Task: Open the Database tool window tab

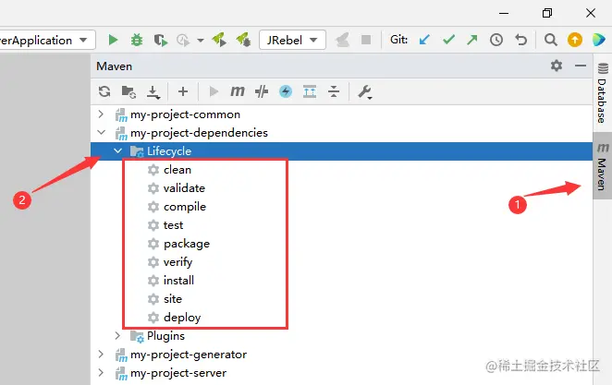Action: pos(602,93)
